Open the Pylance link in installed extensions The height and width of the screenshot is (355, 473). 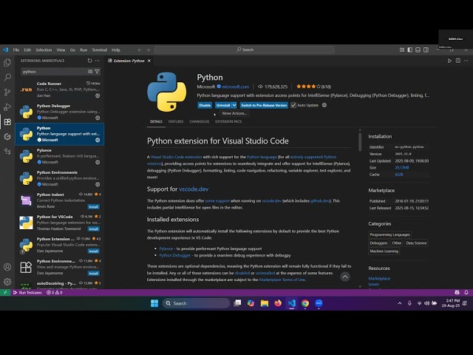point(166,248)
